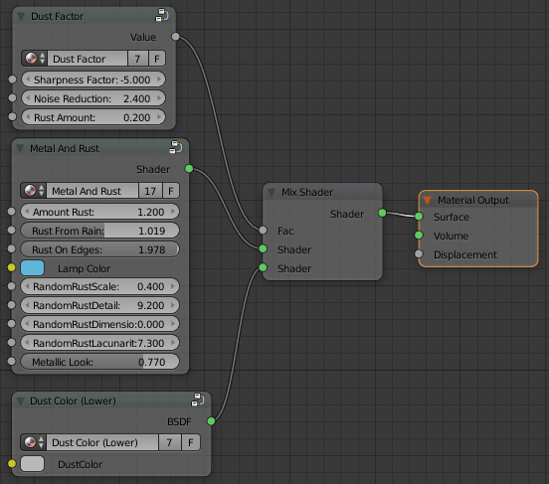Screen dimensions: 549x484
Task: Increase the Amount Rust value with right arrow
Action: pos(173,212)
